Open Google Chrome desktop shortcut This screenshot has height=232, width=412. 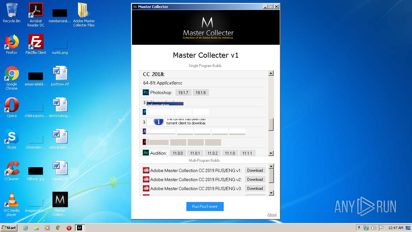[x=12, y=78]
